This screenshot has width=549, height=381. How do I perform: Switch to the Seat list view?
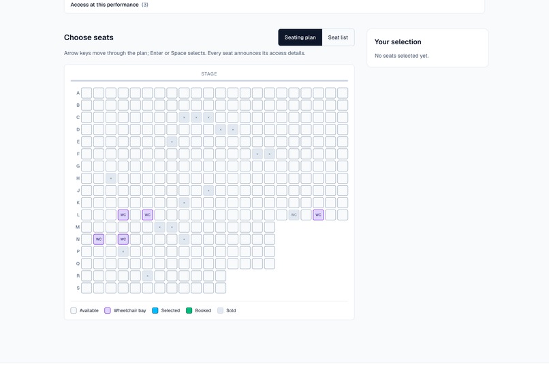point(338,37)
